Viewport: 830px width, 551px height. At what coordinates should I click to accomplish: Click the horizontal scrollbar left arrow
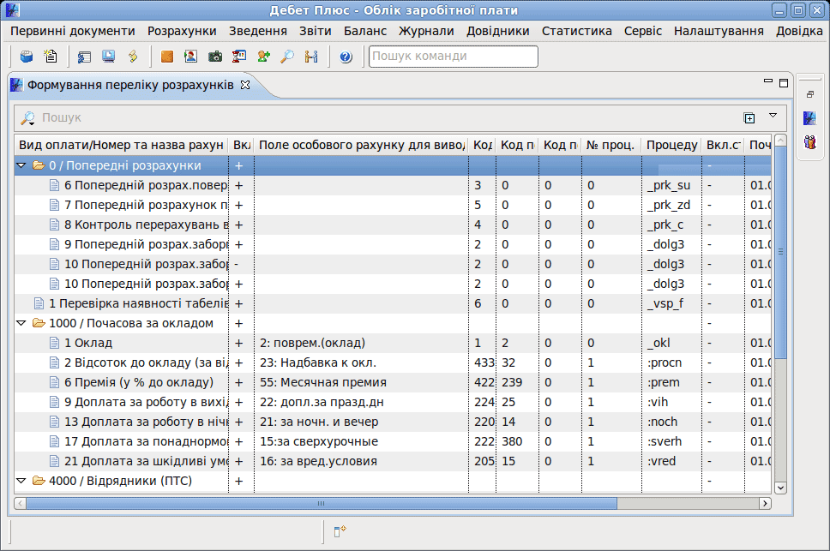point(20,503)
